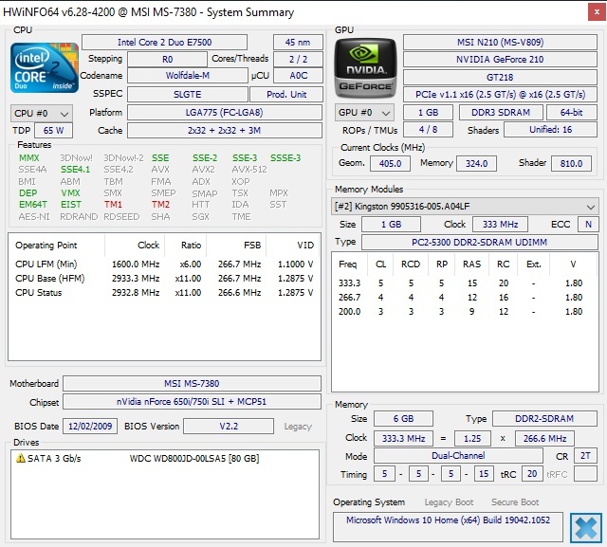The height and width of the screenshot is (547, 607).
Task: Click the red TM2 feature label
Action: tap(160, 204)
